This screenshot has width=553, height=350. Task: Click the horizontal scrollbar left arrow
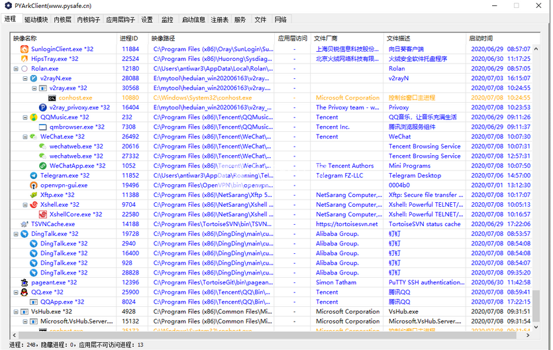tap(15, 335)
